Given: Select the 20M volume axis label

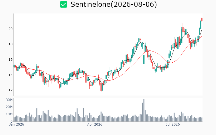Looking at the screenshot, I should point(9,107).
